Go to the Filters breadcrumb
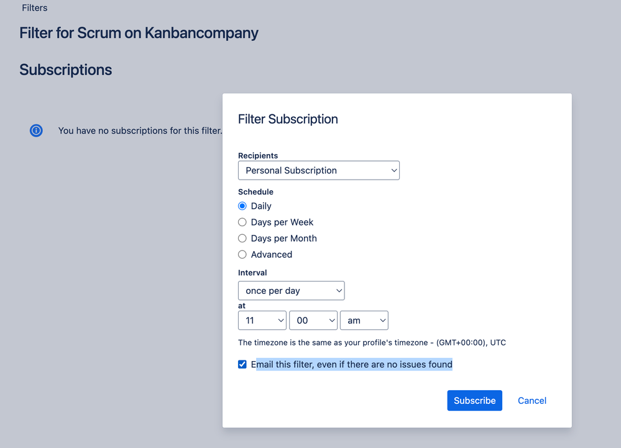 tap(35, 8)
